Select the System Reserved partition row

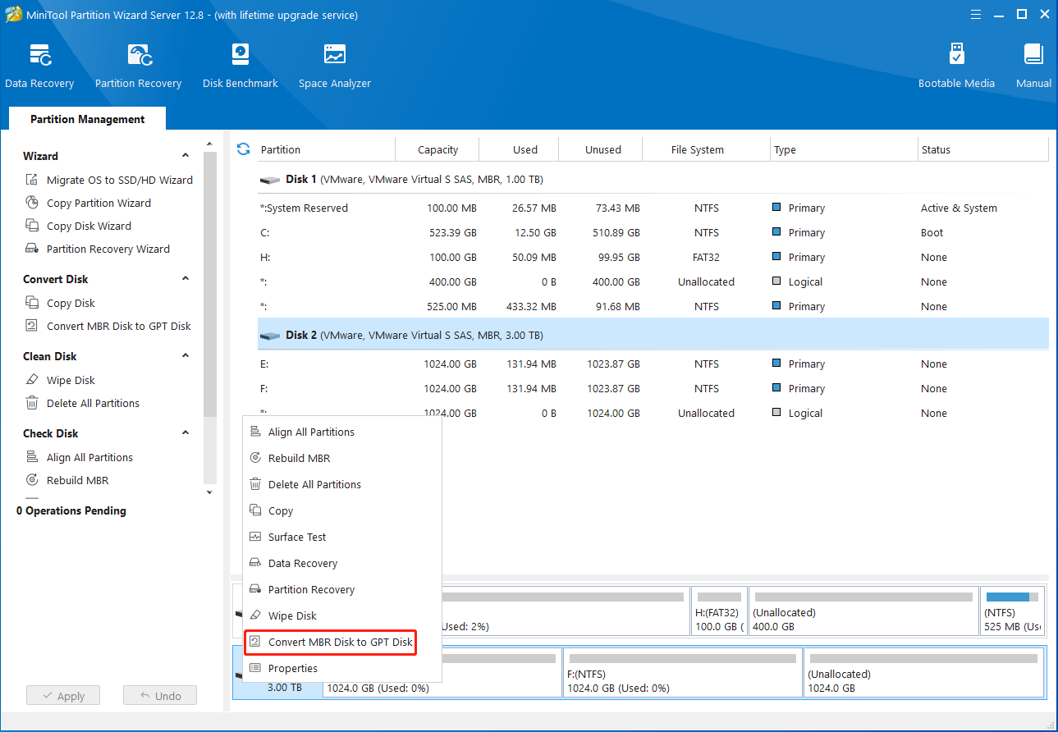click(x=653, y=208)
